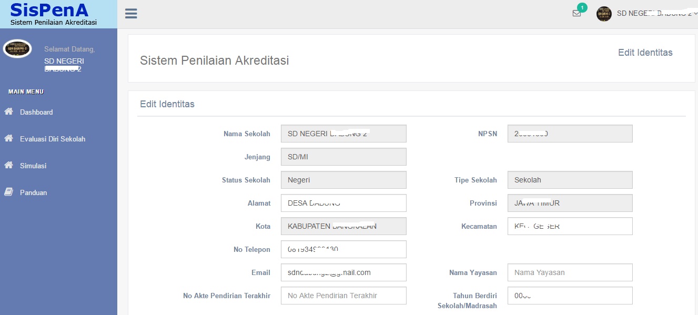Open the messages envelope icon

tap(576, 14)
